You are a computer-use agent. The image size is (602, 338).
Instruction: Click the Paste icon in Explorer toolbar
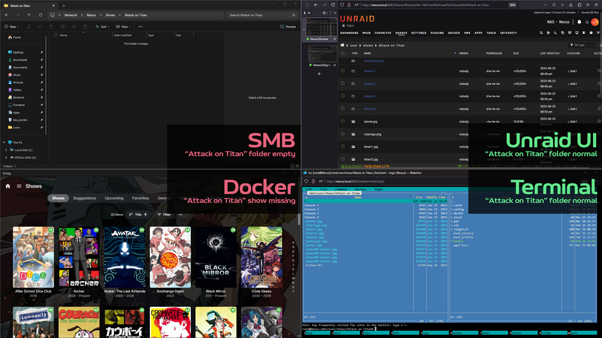(51, 26)
